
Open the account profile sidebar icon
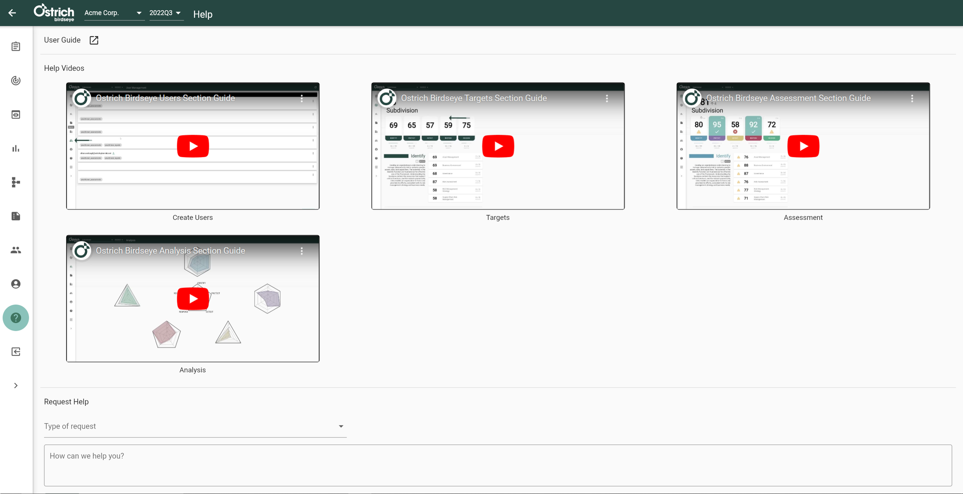coord(16,284)
